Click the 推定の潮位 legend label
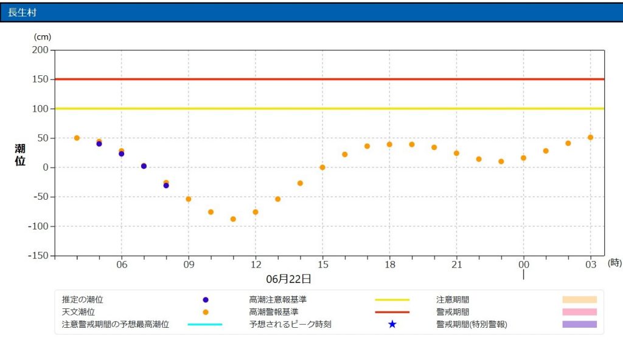The width and height of the screenshot is (623, 346). tap(82, 300)
